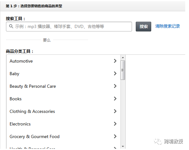Click the scrollbar down arrow
The image size is (189, 150).
(x=123, y=147)
